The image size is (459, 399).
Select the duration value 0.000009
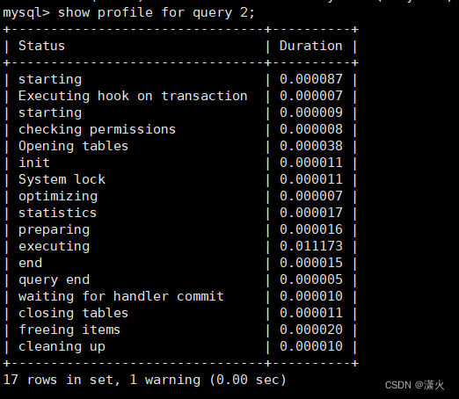[x=311, y=112]
